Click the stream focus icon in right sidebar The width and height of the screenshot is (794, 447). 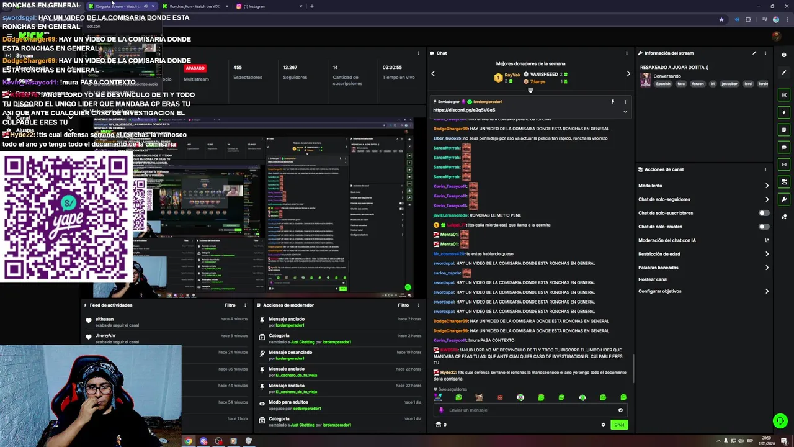point(784,95)
